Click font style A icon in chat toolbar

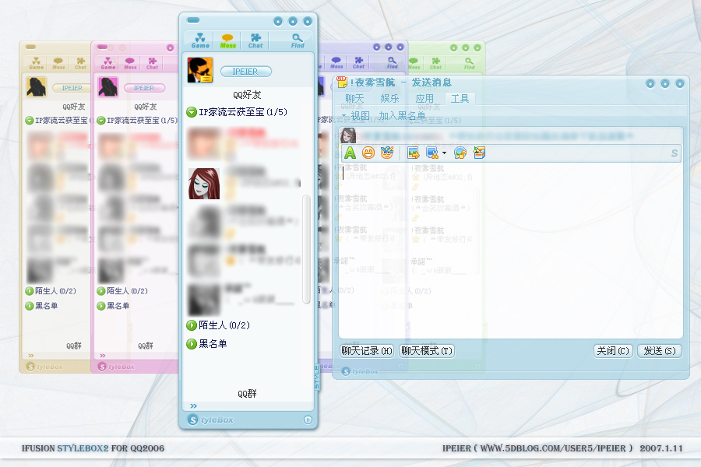[350, 153]
